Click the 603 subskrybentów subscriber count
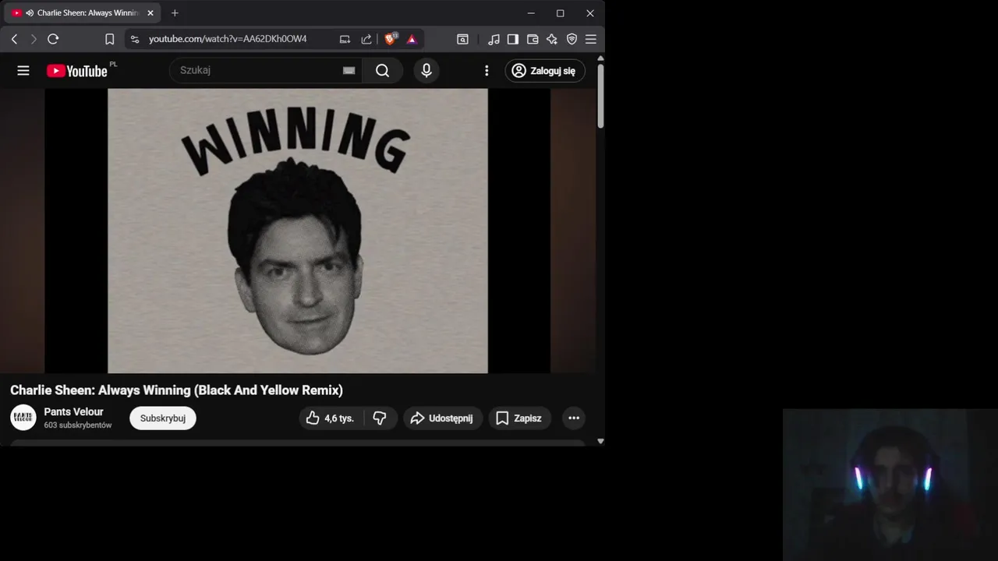998x561 pixels. click(x=78, y=425)
